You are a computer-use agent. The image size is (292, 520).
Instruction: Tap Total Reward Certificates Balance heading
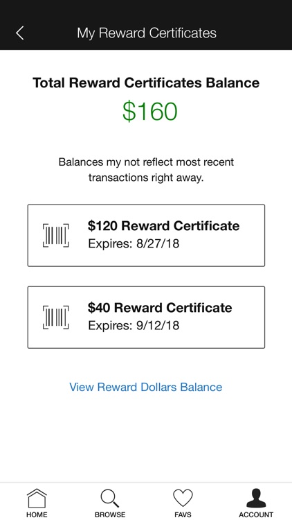click(146, 83)
